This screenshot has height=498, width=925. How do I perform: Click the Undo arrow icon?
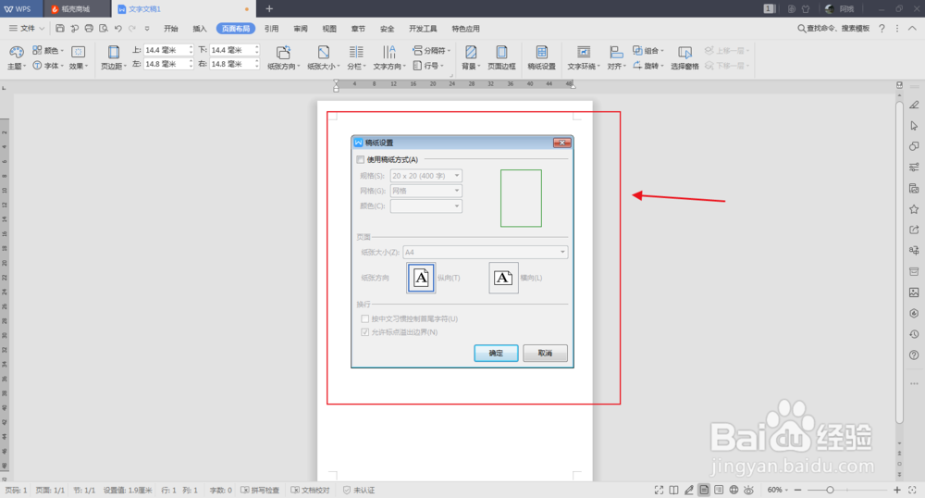coord(118,29)
